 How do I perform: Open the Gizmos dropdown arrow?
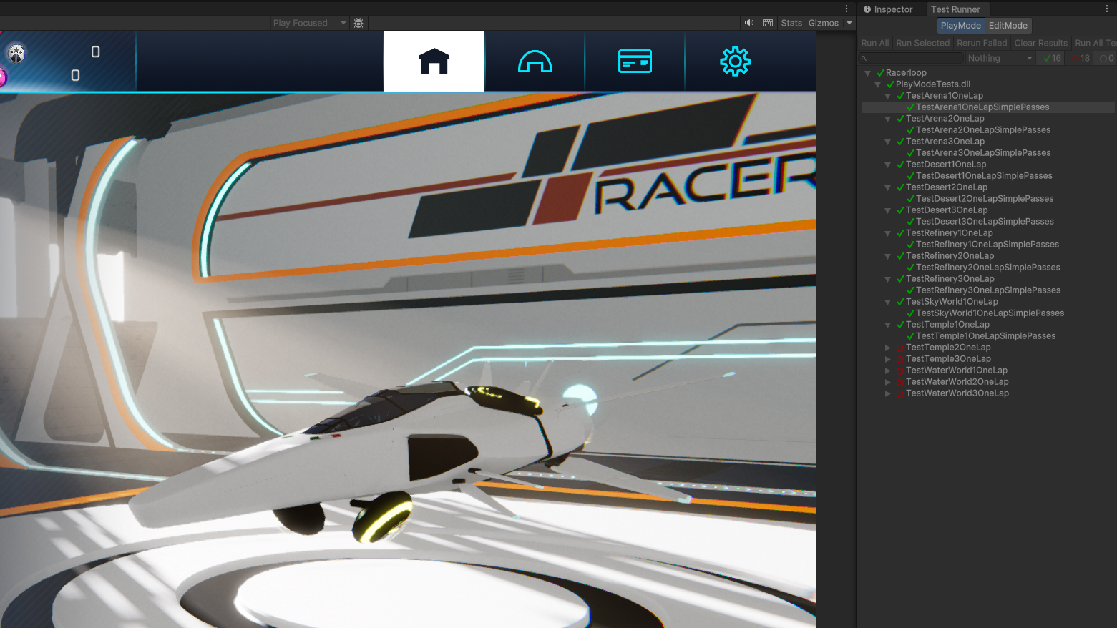[849, 23]
